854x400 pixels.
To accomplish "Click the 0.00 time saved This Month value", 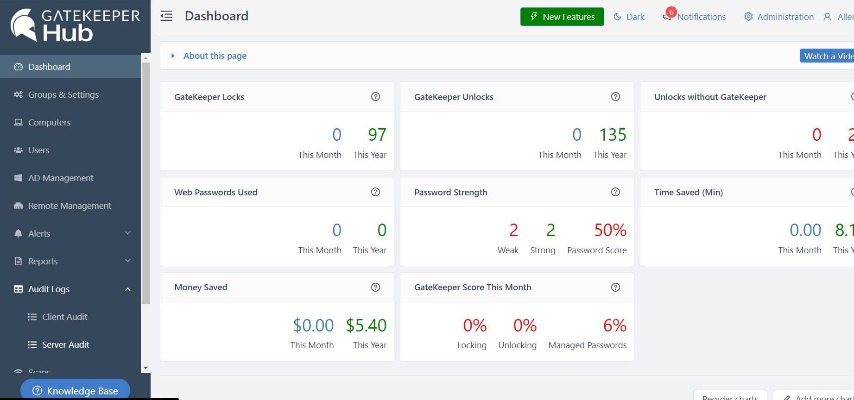I will pyautogui.click(x=805, y=230).
